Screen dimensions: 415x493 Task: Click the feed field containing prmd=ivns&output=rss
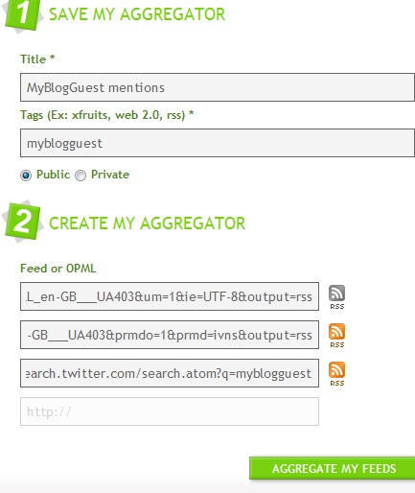(x=170, y=335)
